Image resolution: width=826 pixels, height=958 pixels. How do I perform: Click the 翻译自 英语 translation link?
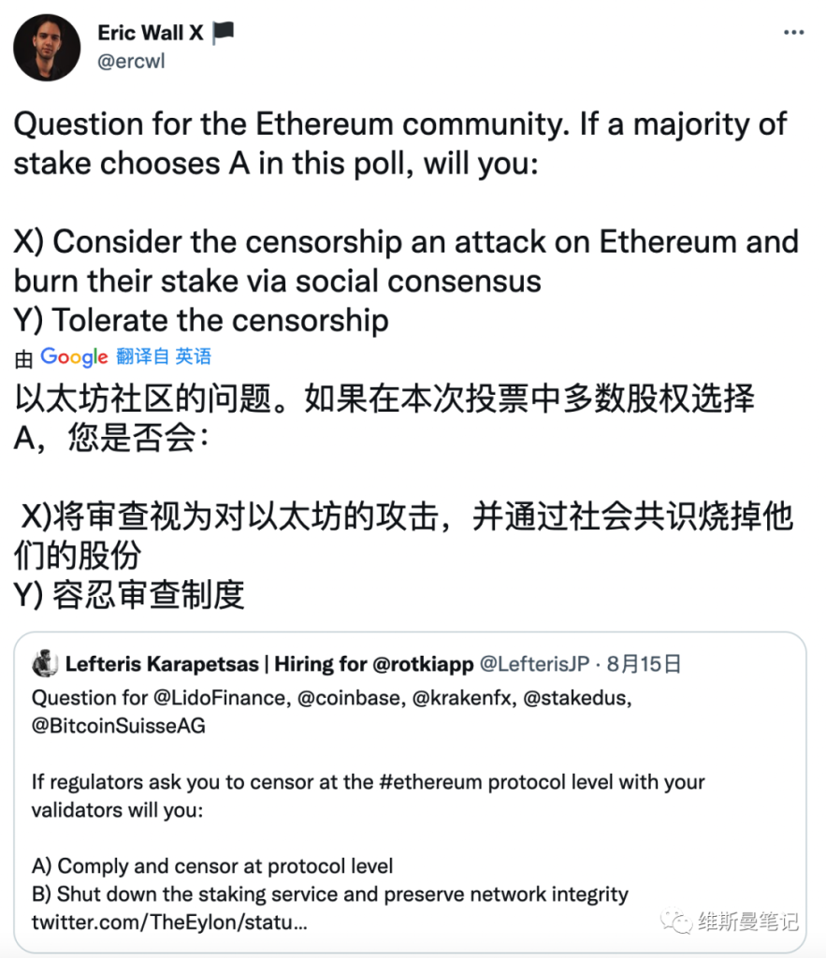[164, 356]
